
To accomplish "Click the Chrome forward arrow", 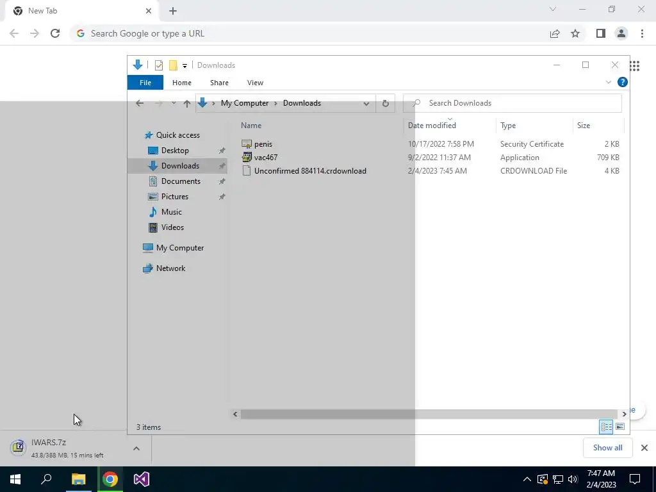I will click(x=35, y=33).
